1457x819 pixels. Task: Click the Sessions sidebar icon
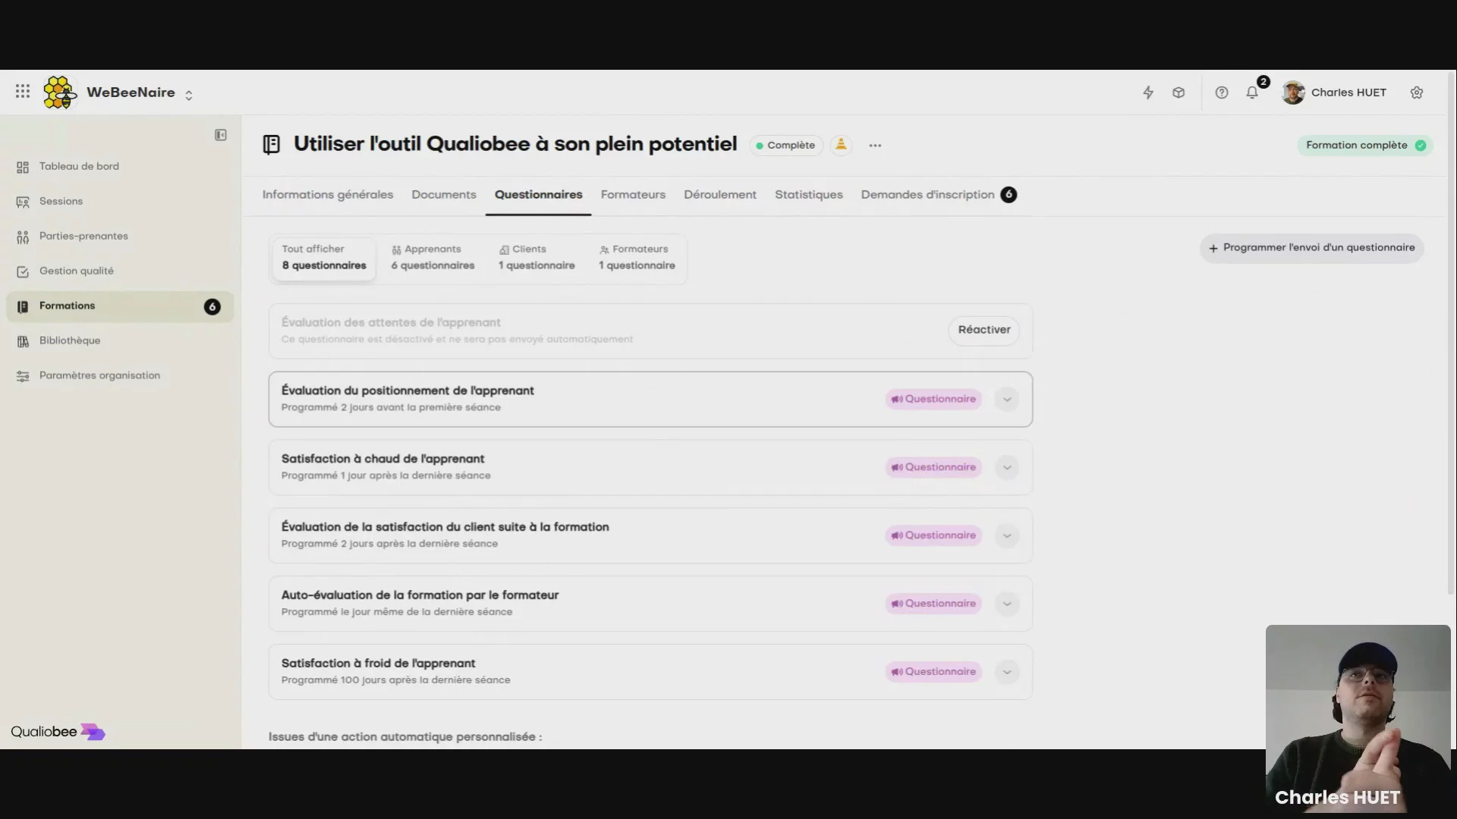coord(23,202)
